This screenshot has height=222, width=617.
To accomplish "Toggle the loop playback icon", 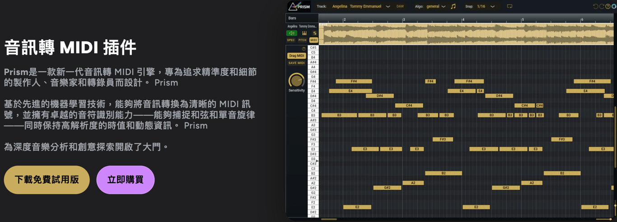I will pos(509,6).
